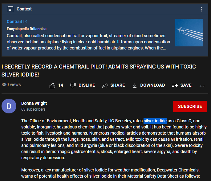Toggle the thumbs down dislike icon
Screen dimensions: 211x181
tap(73, 85)
